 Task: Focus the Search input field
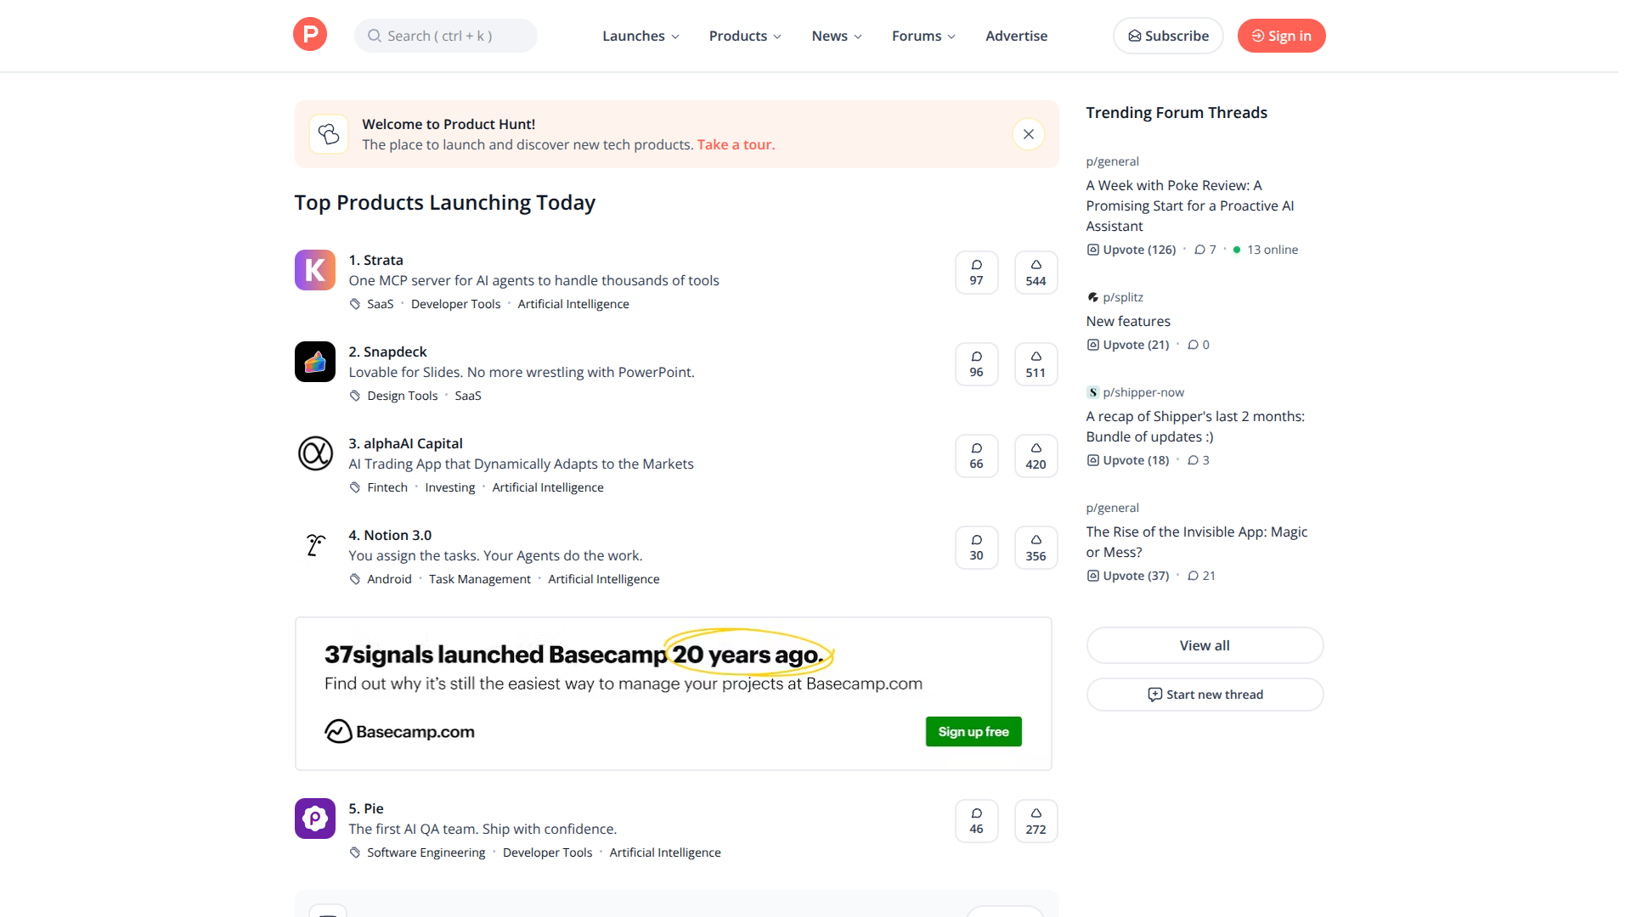(x=446, y=36)
